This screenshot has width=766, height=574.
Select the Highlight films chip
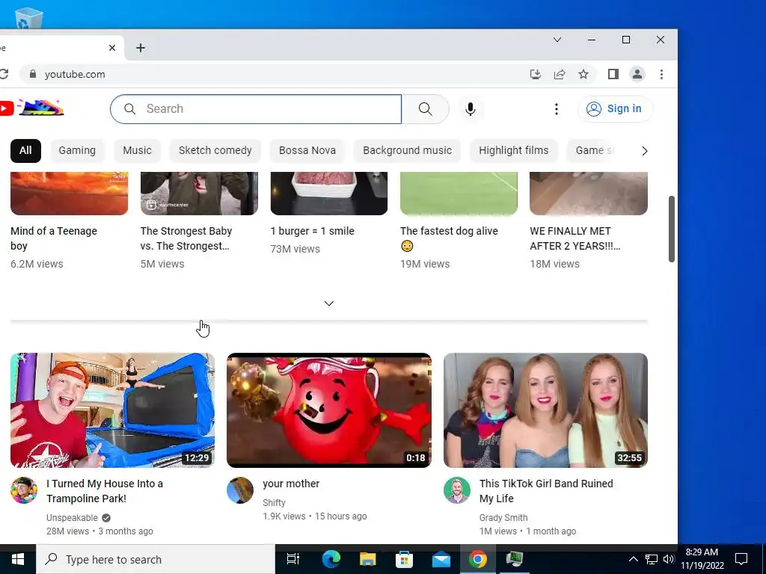coord(513,150)
